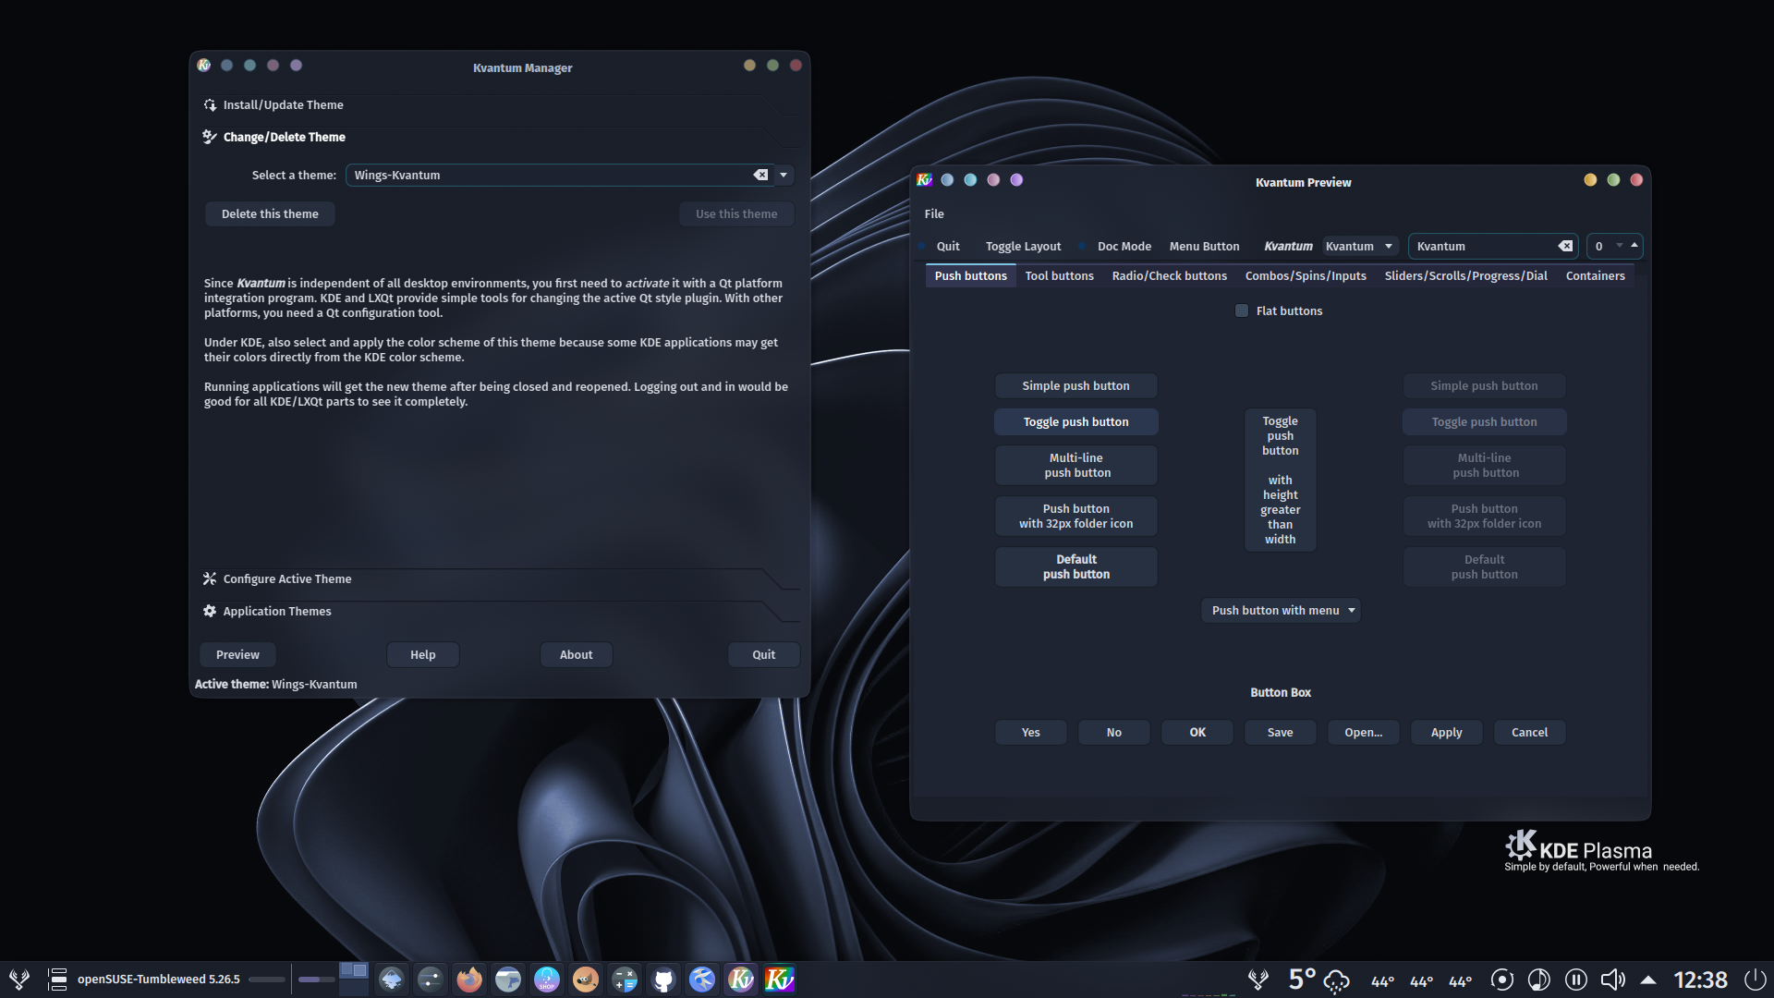Open the 'Push button with menu' dropdown

pos(1281,610)
